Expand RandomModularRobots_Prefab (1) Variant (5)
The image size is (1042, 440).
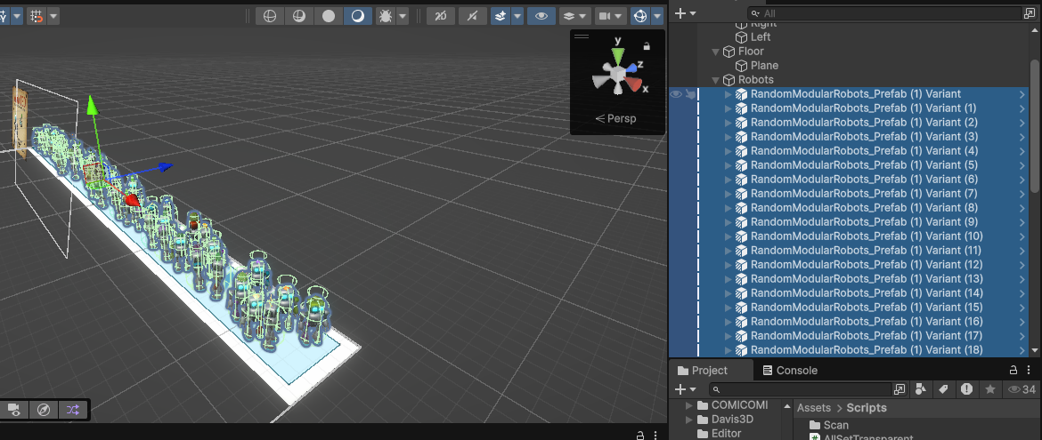click(728, 165)
